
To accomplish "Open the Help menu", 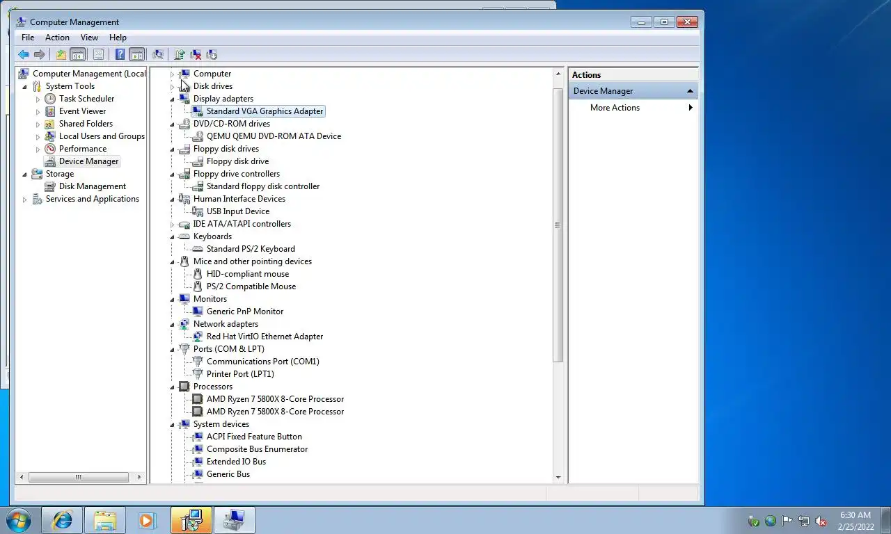I will [x=118, y=38].
